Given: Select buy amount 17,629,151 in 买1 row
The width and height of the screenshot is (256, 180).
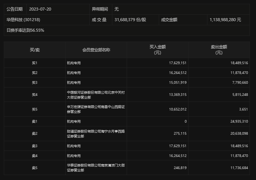Looking at the screenshot, I should pyautogui.click(x=178, y=63).
